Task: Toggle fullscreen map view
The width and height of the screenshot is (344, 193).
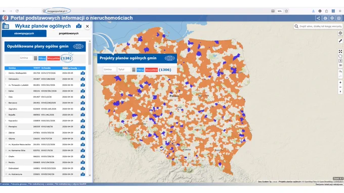Action: [340, 51]
